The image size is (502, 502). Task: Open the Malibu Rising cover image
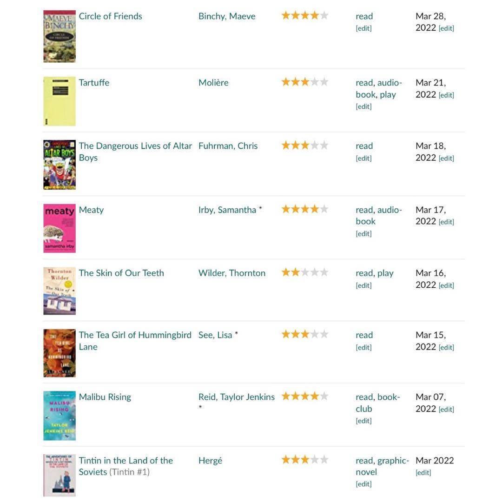point(59,416)
